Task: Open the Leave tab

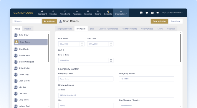Action: [160, 29]
